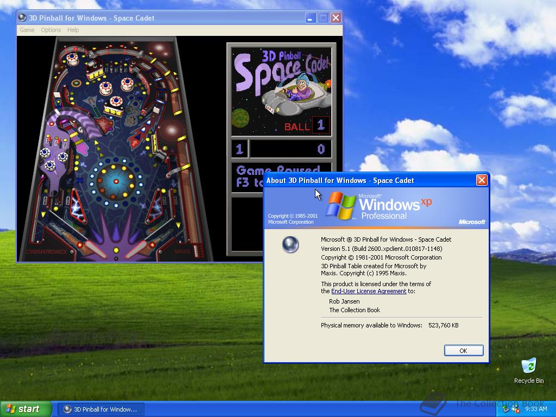Click OK in the About dialog
This screenshot has height=417, width=556.
click(464, 350)
